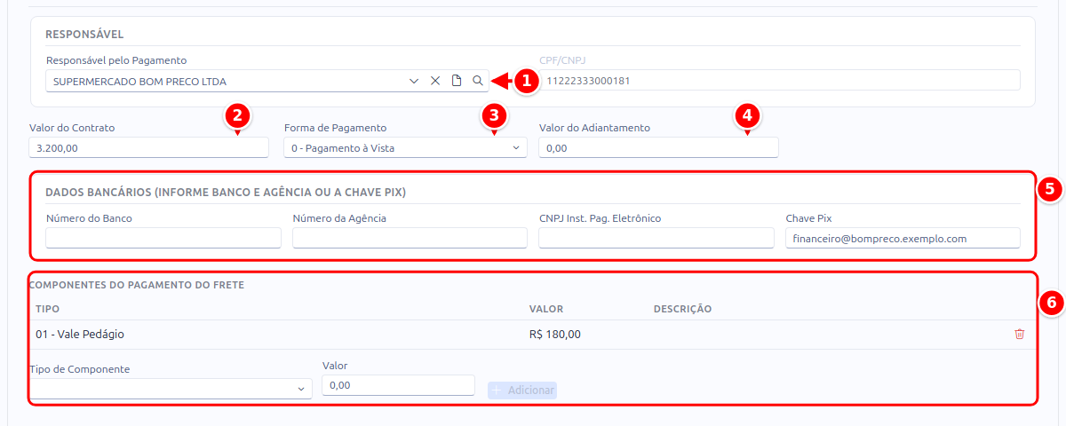Screen dimensions: 1066x426
Task: Open the Forma de Pagamento dropdown
Action: click(405, 148)
